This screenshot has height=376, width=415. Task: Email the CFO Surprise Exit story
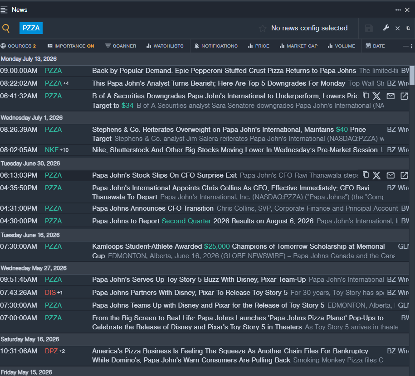(391, 175)
